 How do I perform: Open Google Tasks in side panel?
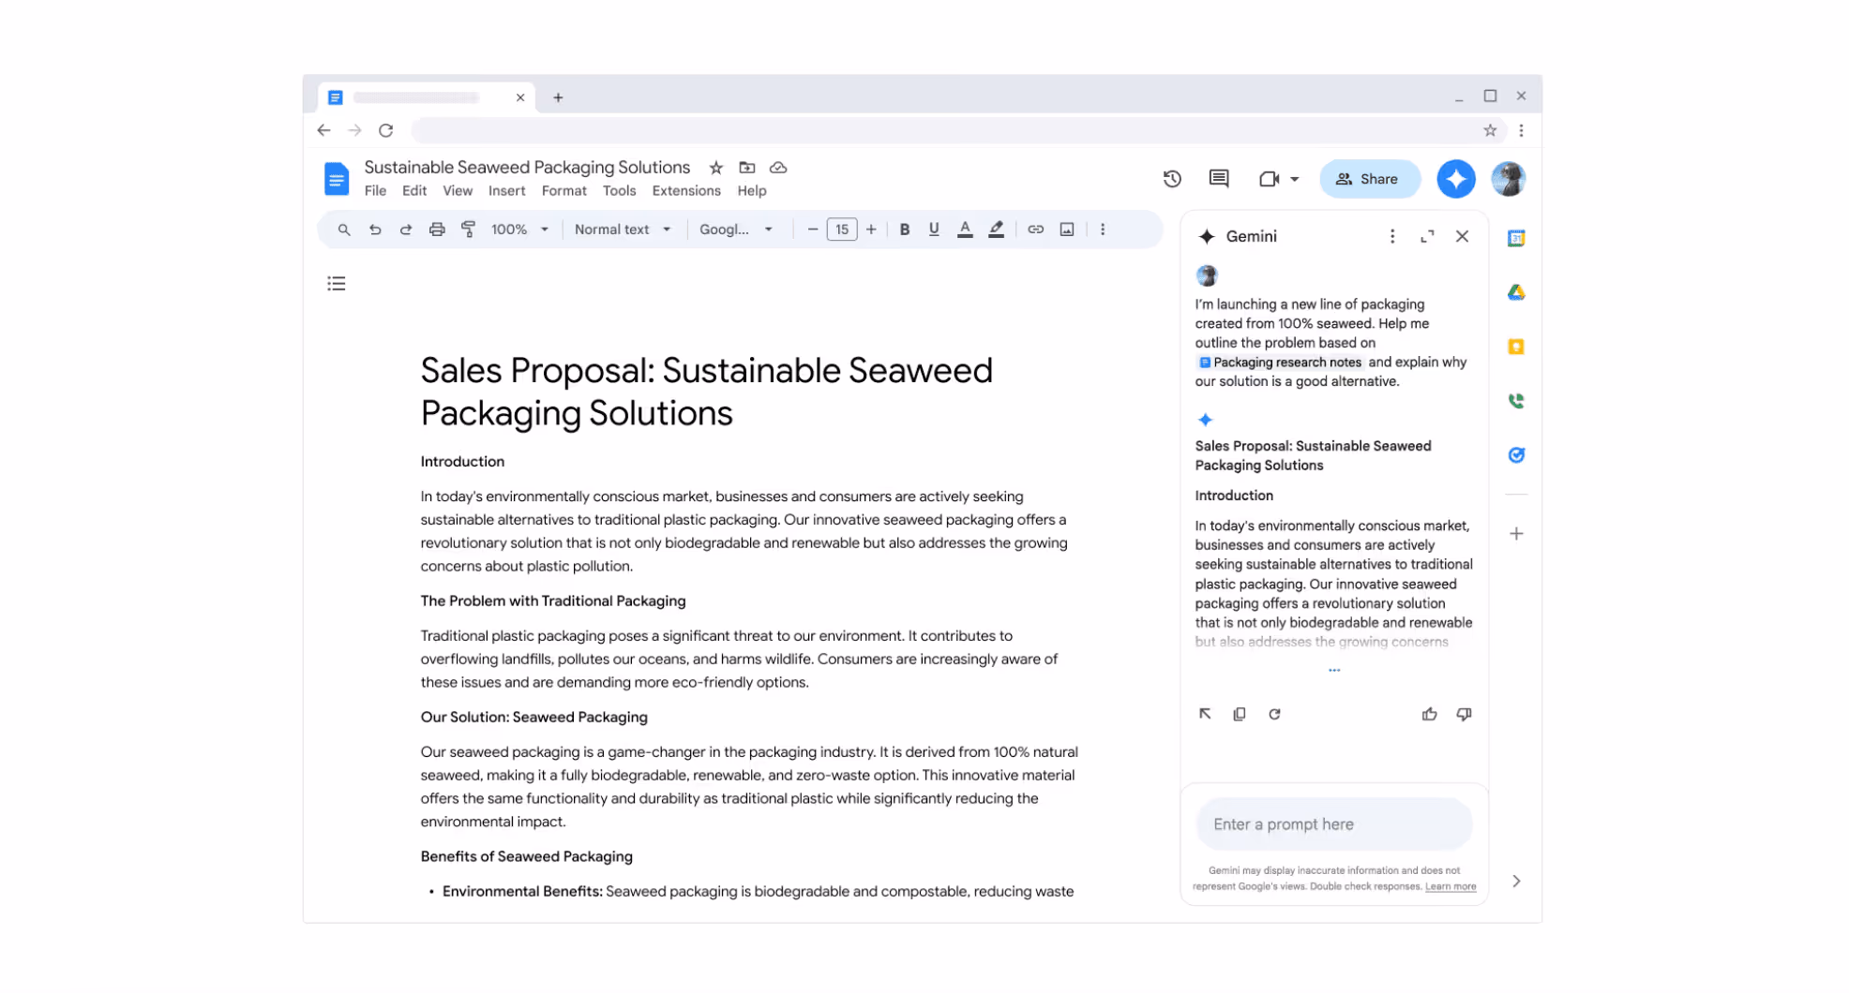[1516, 455]
